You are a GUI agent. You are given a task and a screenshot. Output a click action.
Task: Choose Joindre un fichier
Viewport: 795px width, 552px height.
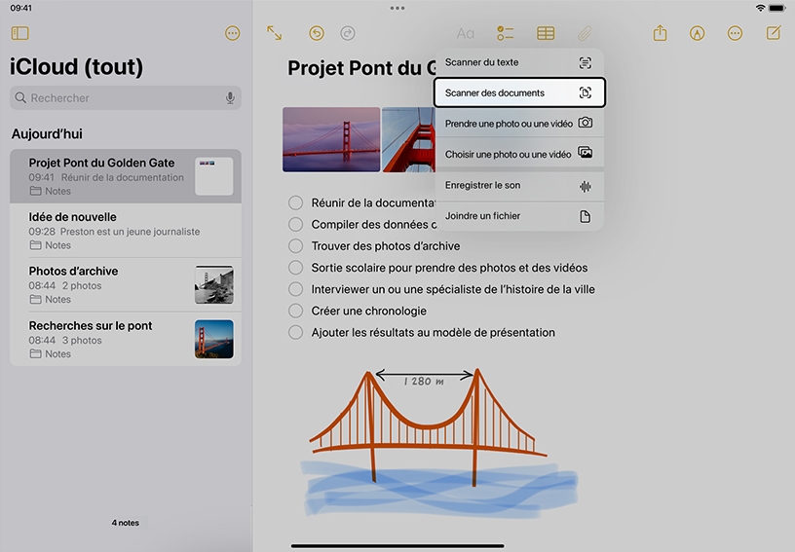tap(519, 216)
